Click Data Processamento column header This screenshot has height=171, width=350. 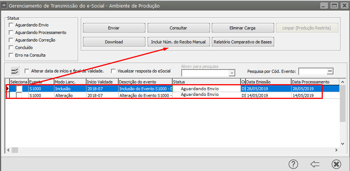(x=315, y=82)
